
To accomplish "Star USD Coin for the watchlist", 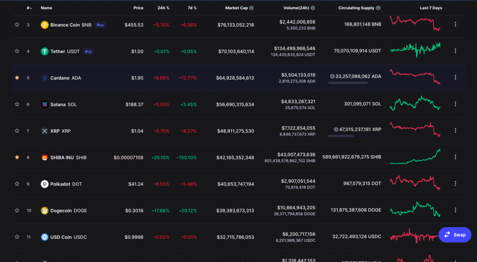I will coord(17,236).
